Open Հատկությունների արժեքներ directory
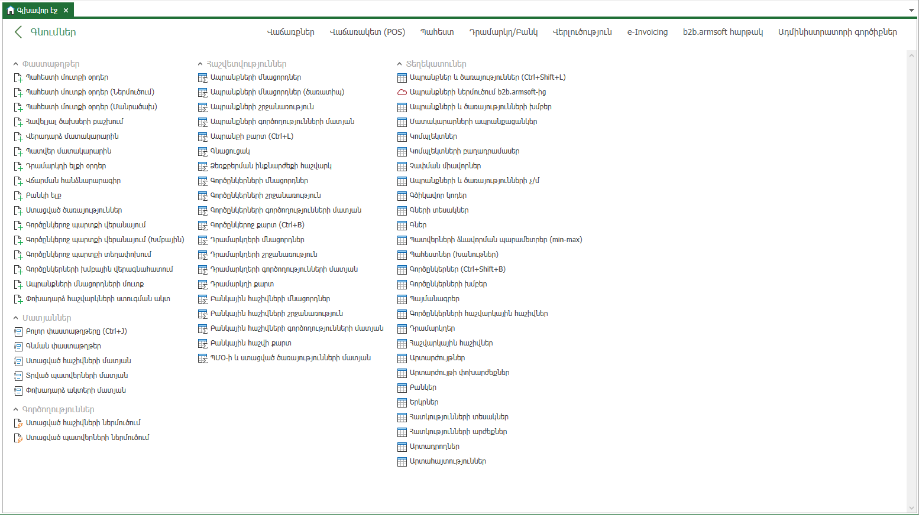 [x=458, y=432]
